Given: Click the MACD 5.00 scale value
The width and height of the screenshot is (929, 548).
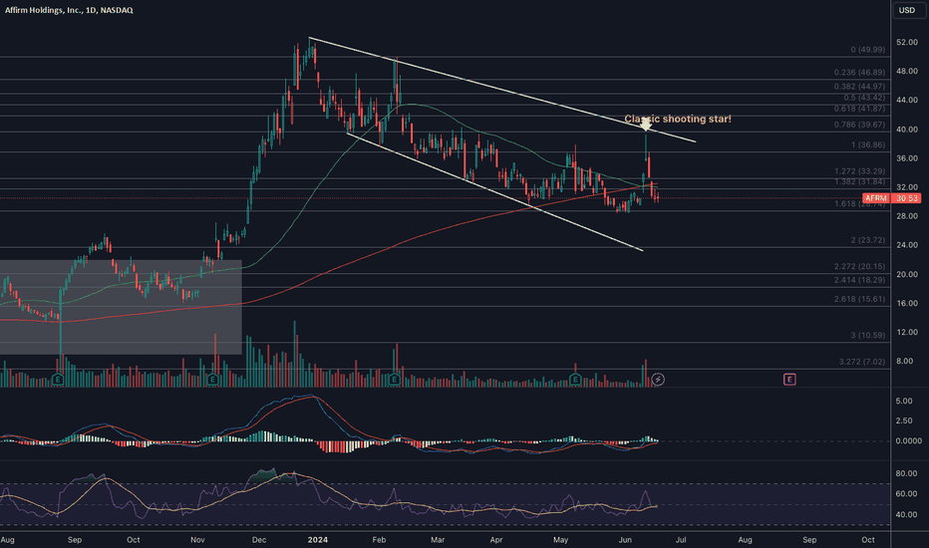Looking at the screenshot, I should (904, 402).
